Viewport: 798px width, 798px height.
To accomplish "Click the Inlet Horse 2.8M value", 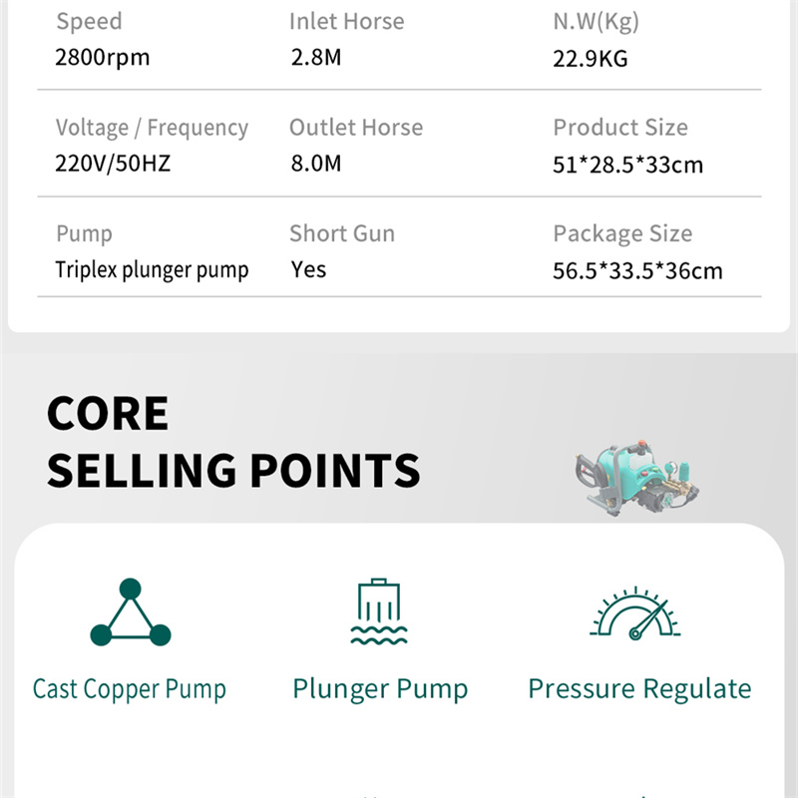I will tap(316, 58).
